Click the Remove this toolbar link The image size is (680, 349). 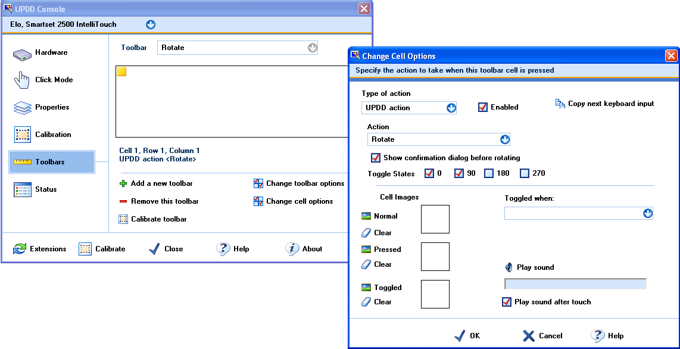[x=165, y=201]
